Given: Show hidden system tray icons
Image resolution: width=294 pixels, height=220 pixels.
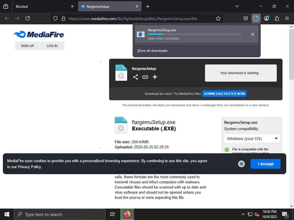Looking at the screenshot, I should pos(243,214).
